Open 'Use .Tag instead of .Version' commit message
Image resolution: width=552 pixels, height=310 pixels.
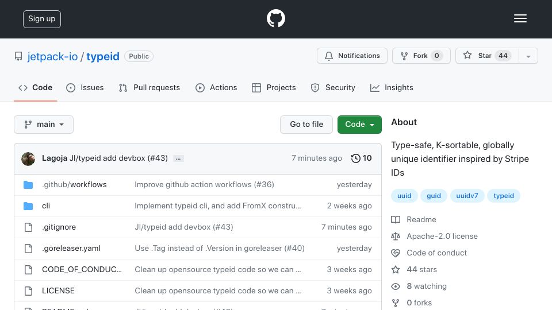point(220,249)
